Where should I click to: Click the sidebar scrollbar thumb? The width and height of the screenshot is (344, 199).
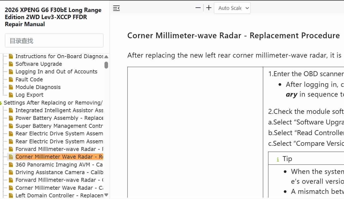(106, 65)
